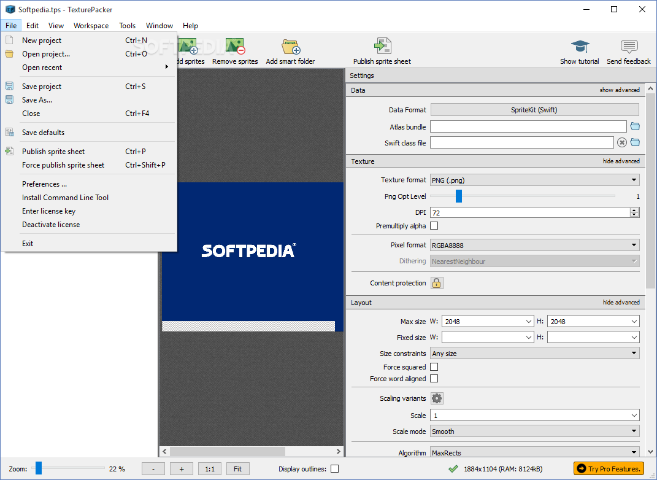Increase DPI with the stepper up arrow
This screenshot has width=657, height=480.
click(x=634, y=209)
